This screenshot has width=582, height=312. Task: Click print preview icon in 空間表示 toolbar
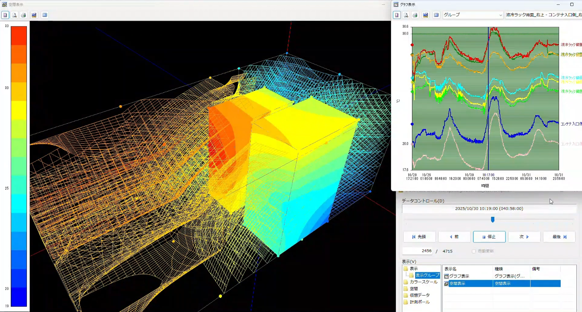[x=14, y=15]
